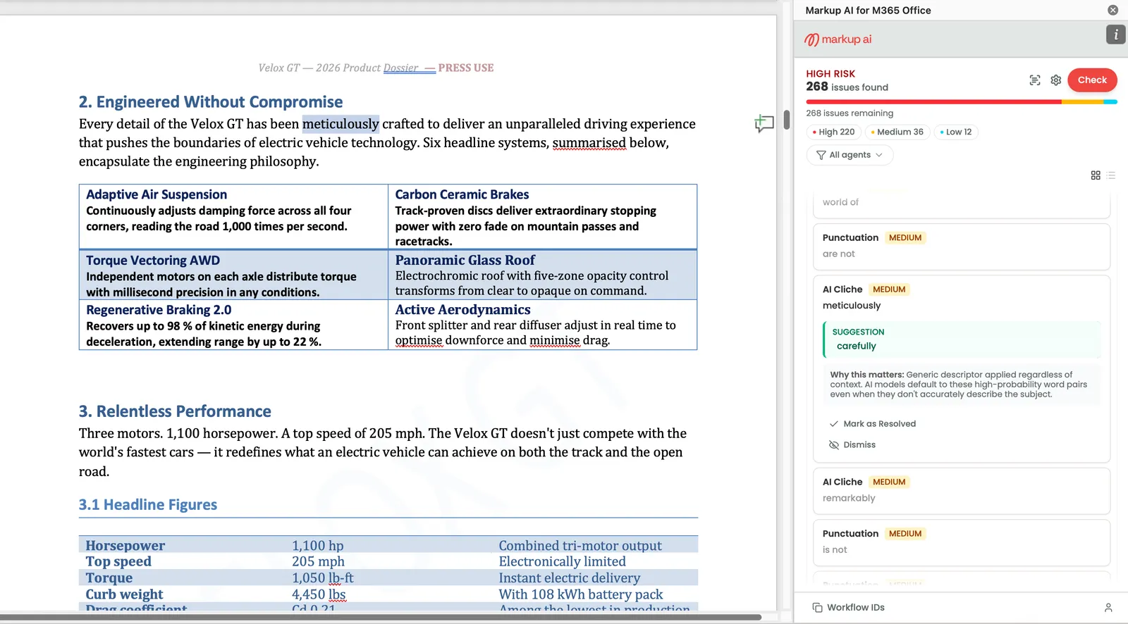The image size is (1128, 624).
Task: Click the '1,100 hp' table value
Action: pos(318,546)
